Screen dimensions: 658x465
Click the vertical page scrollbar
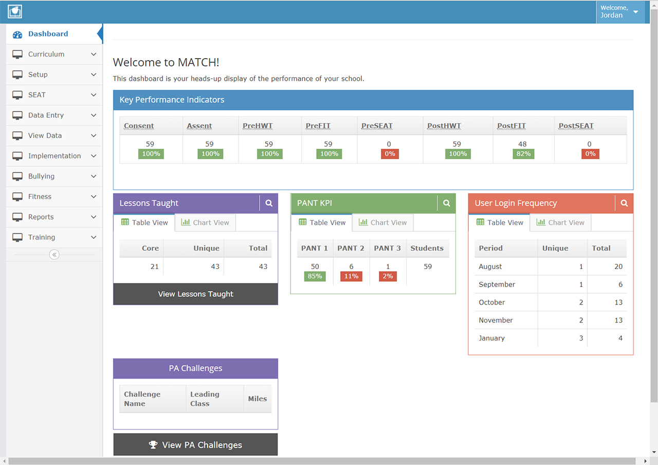(654, 206)
